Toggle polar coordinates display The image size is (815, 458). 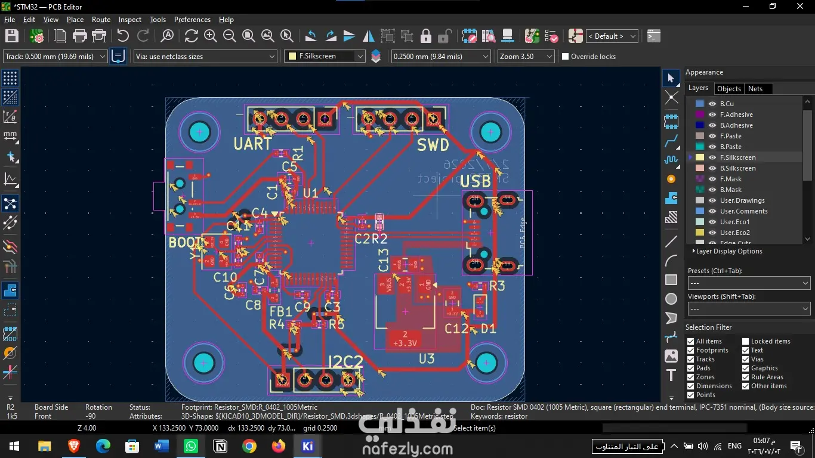10,116
